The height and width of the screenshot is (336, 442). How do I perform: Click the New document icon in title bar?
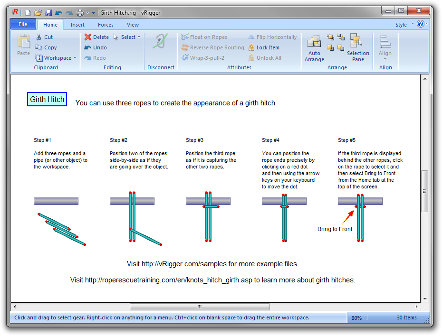[x=29, y=13]
